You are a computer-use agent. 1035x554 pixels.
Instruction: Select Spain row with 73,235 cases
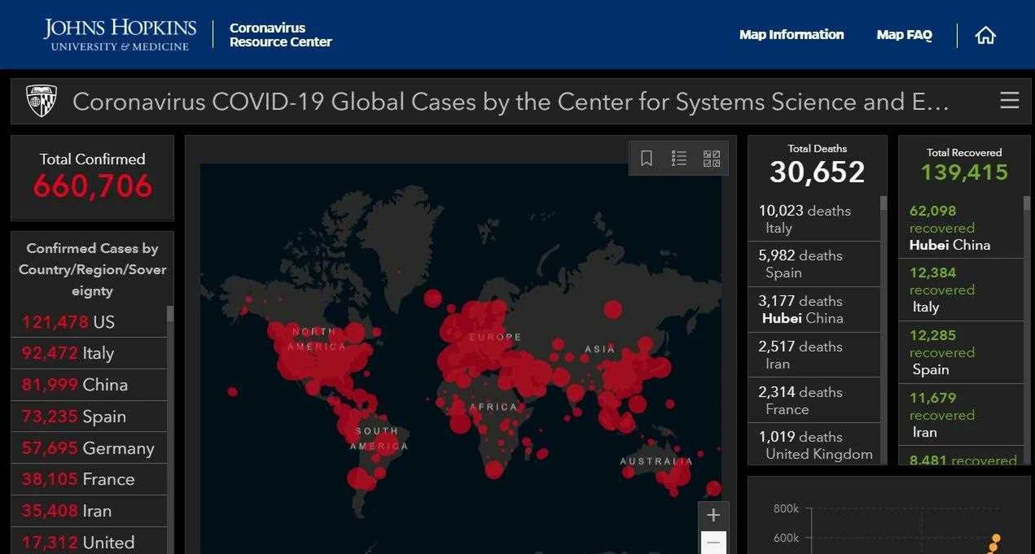pos(89,416)
